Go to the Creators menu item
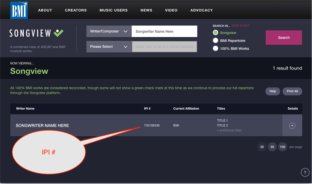312x184 pixels. 76,10
